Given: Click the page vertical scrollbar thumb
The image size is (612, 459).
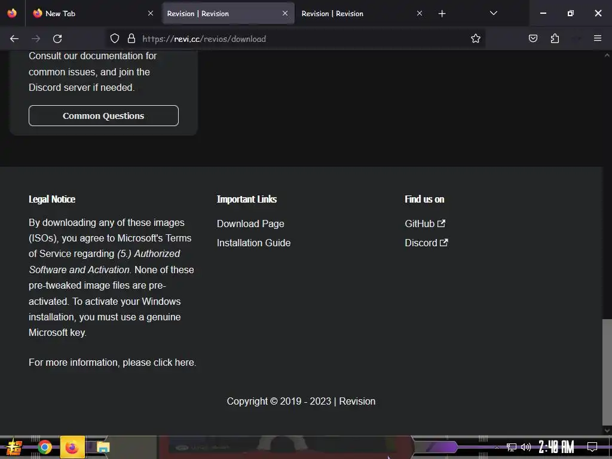Looking at the screenshot, I should click(x=607, y=372).
